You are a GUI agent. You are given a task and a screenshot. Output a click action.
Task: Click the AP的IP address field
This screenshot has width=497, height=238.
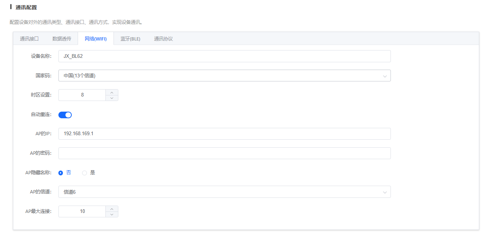(x=224, y=134)
